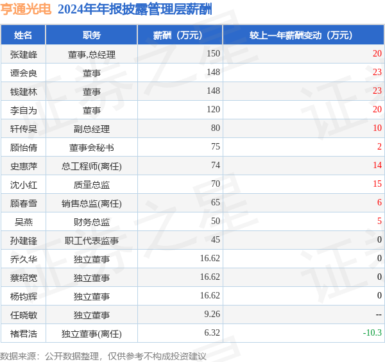The image size is (385, 362).
Task: Click the salary value 65
Action: (x=216, y=202)
